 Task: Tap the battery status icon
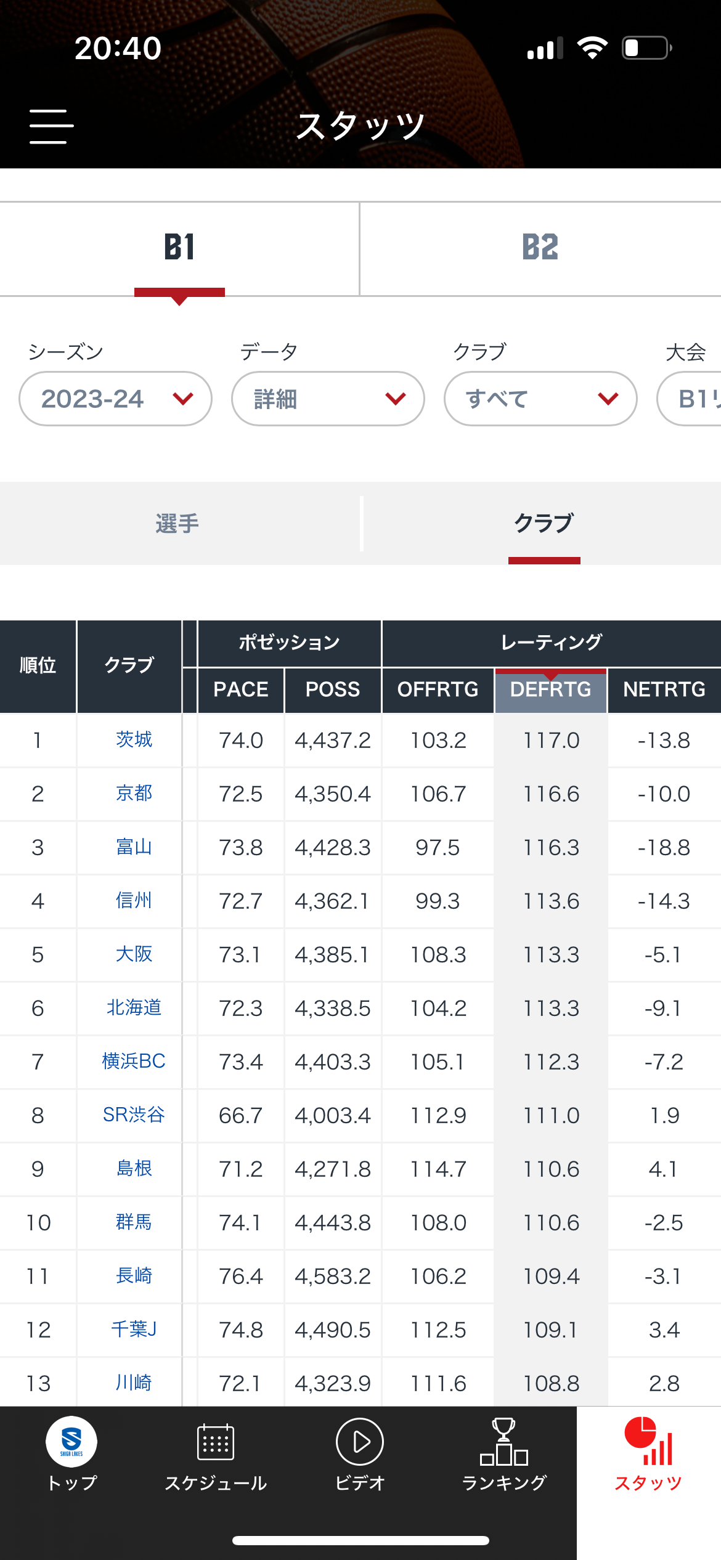click(x=647, y=48)
